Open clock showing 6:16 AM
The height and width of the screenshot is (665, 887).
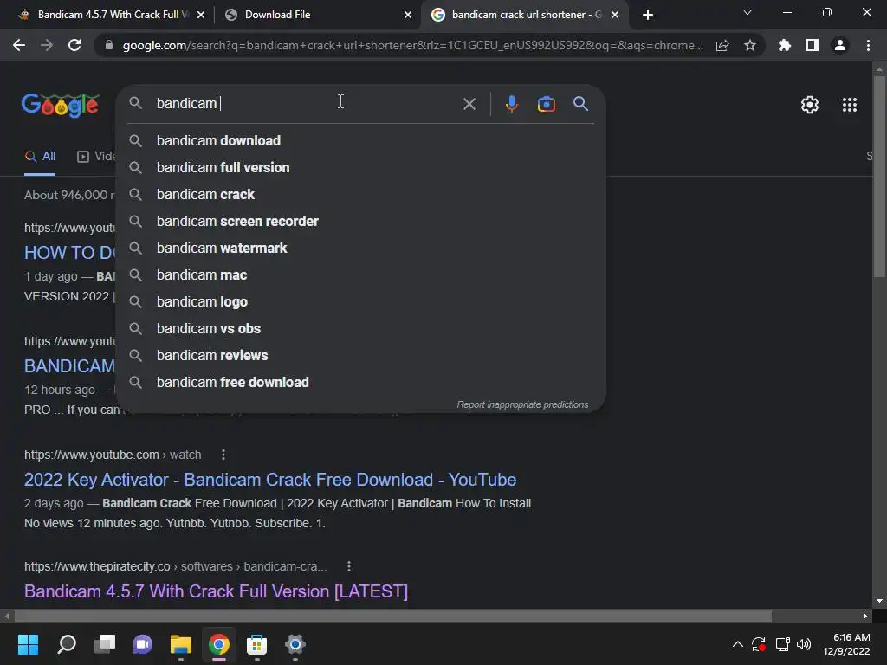pos(846,644)
